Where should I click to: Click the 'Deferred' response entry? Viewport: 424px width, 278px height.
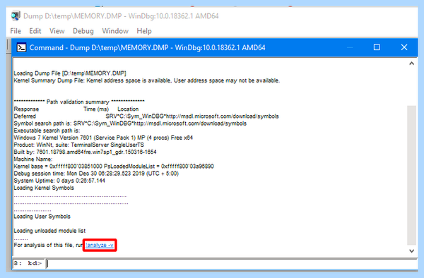tap(25, 116)
